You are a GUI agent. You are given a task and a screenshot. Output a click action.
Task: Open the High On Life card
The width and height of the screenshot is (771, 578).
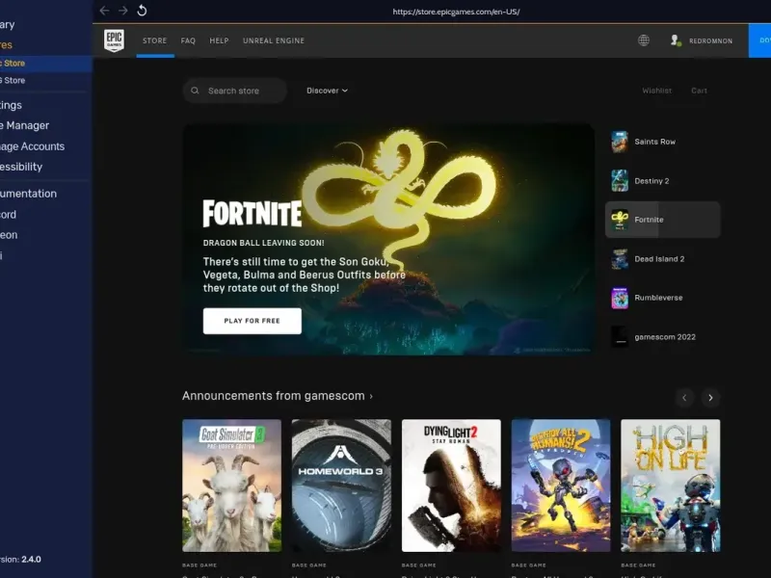(670, 486)
